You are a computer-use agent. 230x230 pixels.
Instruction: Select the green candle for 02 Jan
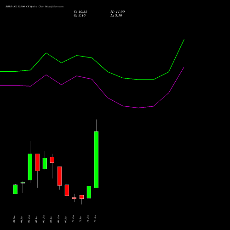point(30,167)
